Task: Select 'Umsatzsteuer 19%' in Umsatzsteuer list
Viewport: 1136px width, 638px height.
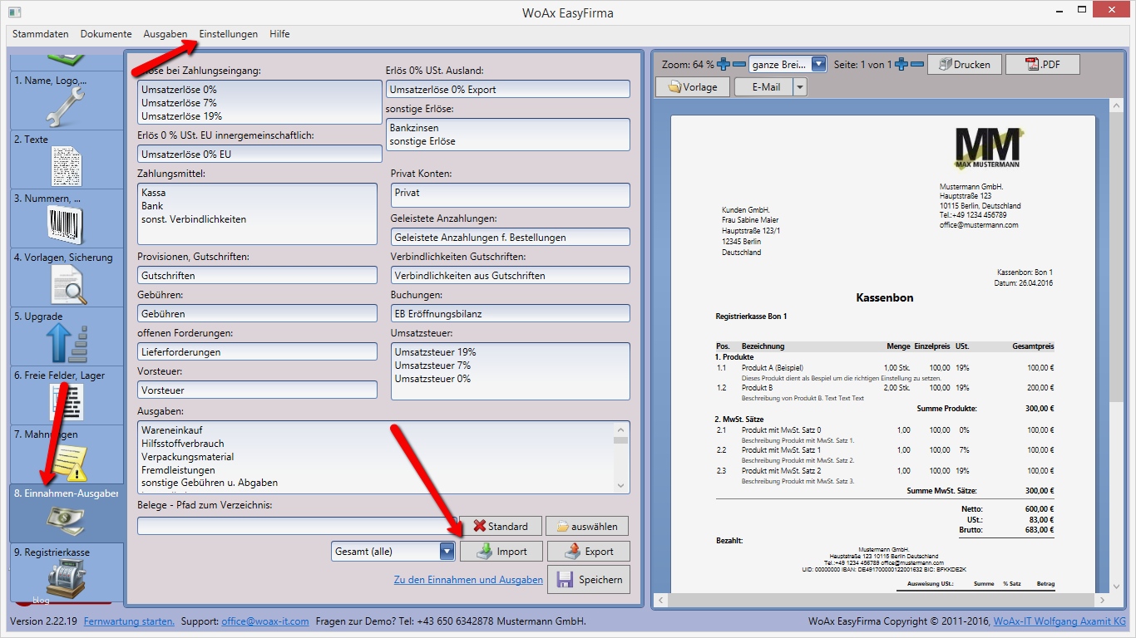Action: tap(436, 352)
